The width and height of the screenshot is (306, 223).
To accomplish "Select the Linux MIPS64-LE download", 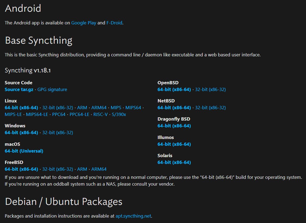I will (x=37, y=114).
